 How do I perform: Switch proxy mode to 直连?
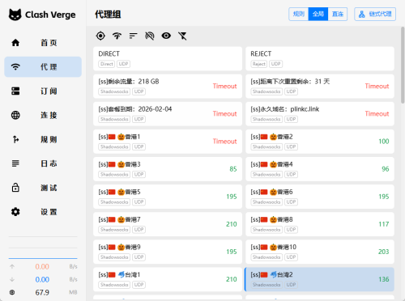tap(338, 14)
